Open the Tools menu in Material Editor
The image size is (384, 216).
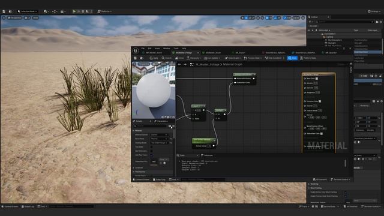pos(176,49)
